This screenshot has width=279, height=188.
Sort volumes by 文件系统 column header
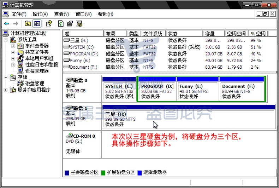coord(153,34)
